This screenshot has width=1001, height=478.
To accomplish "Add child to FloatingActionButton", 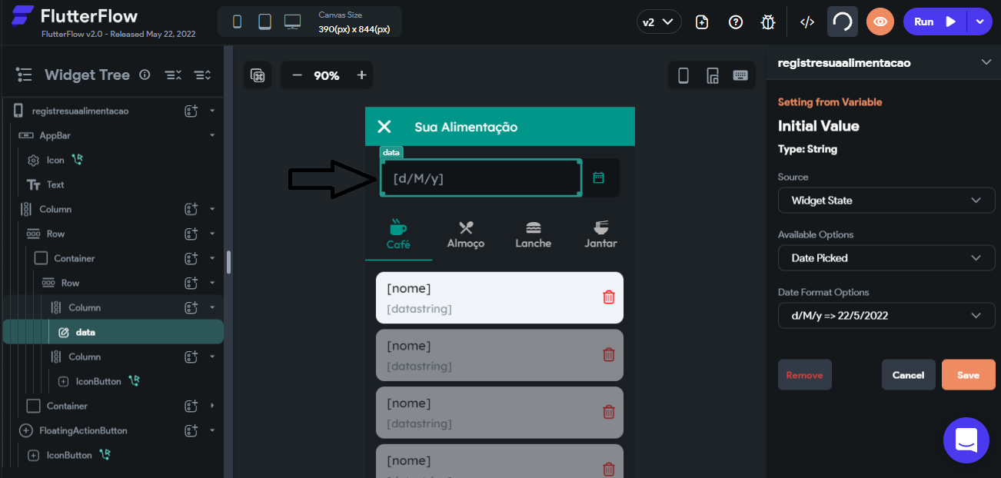I will [x=191, y=430].
